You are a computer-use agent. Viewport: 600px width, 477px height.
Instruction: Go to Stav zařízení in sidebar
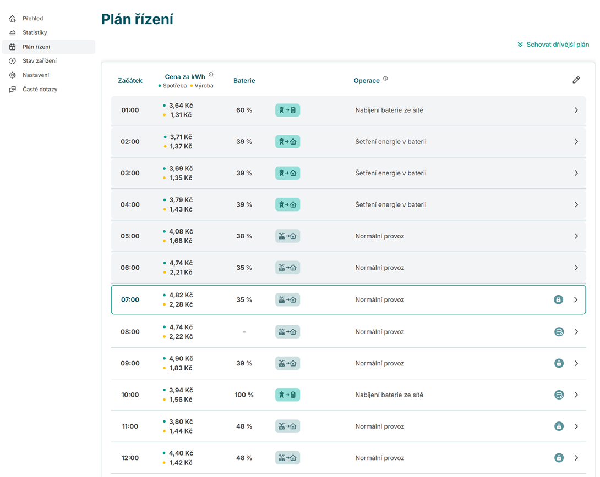tap(39, 61)
